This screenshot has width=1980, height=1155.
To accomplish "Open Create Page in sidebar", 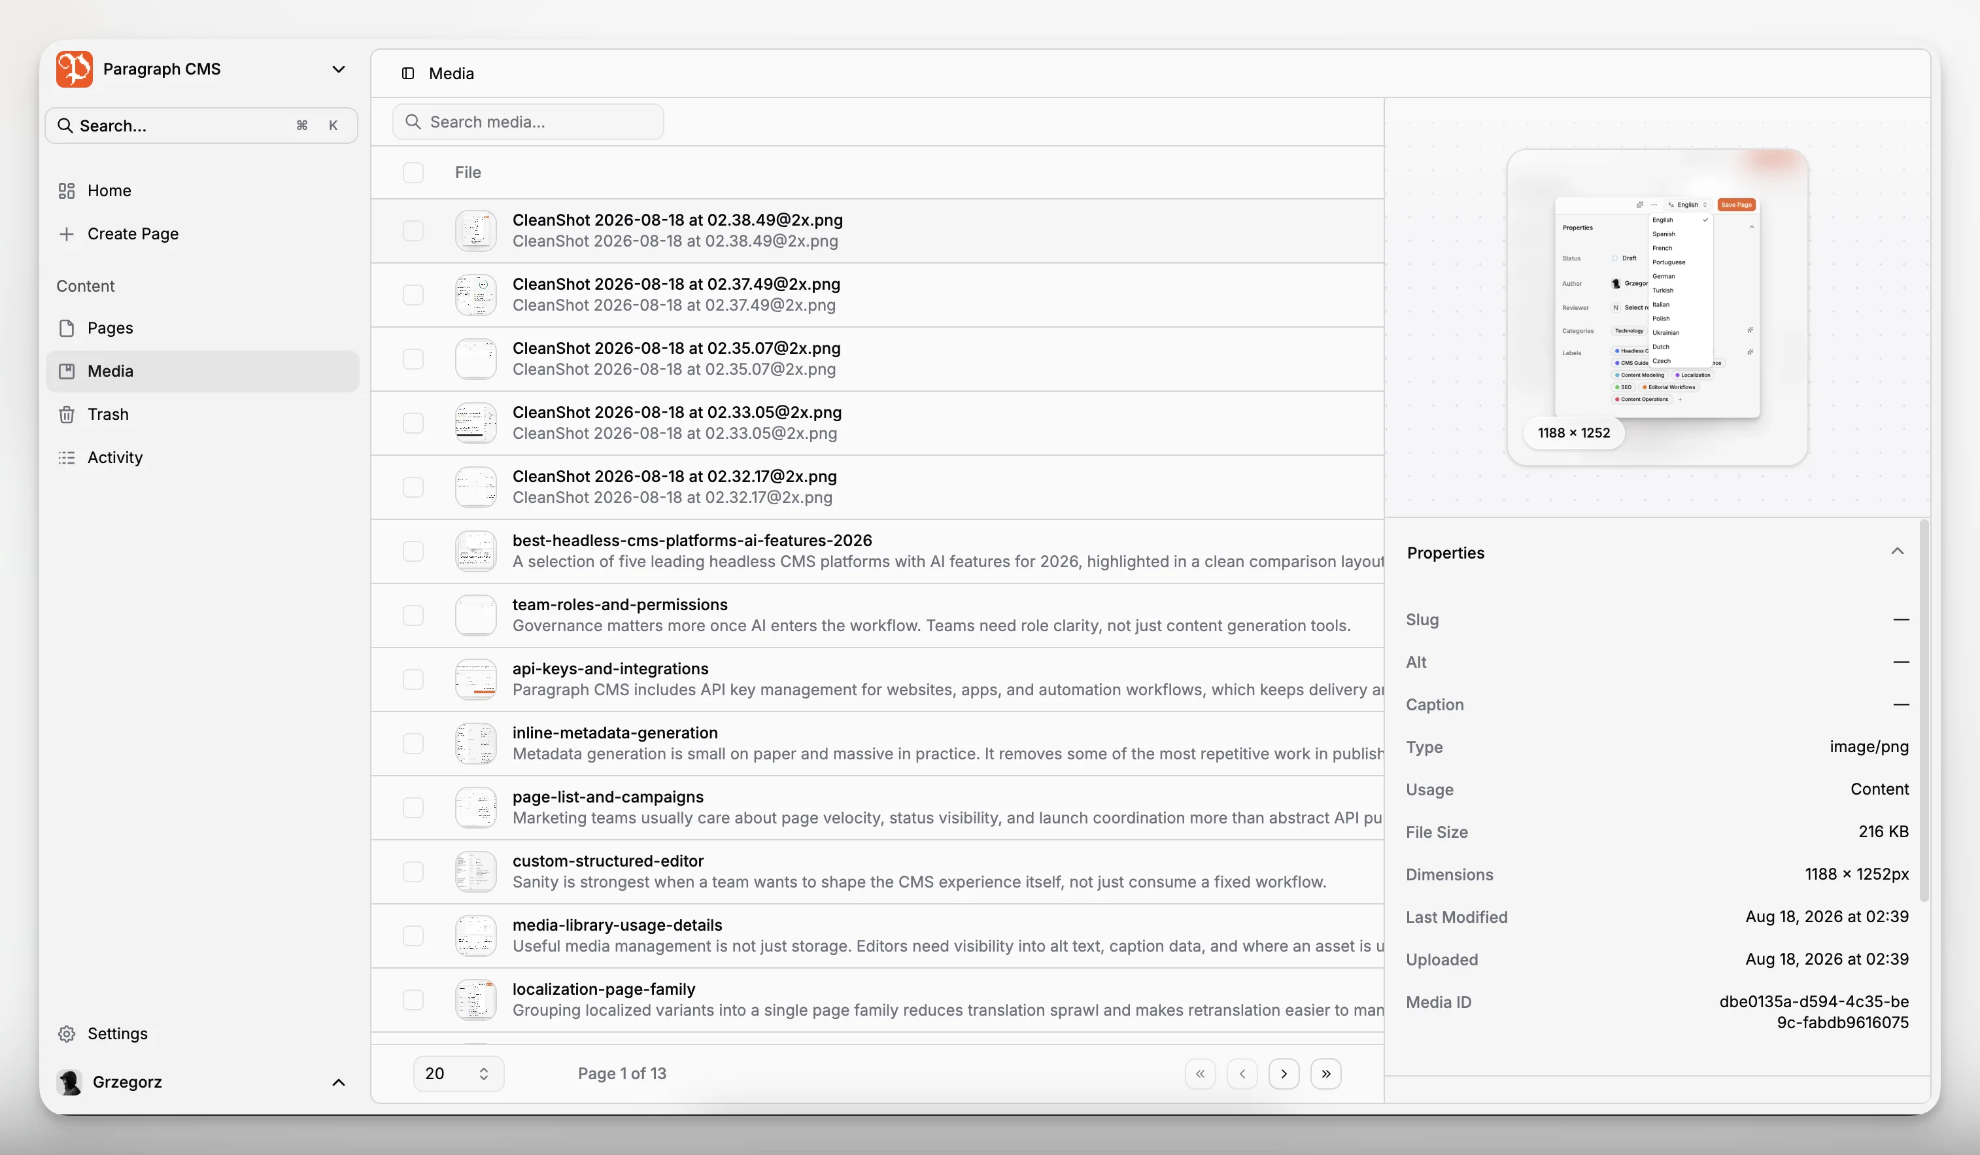I will coord(202,234).
